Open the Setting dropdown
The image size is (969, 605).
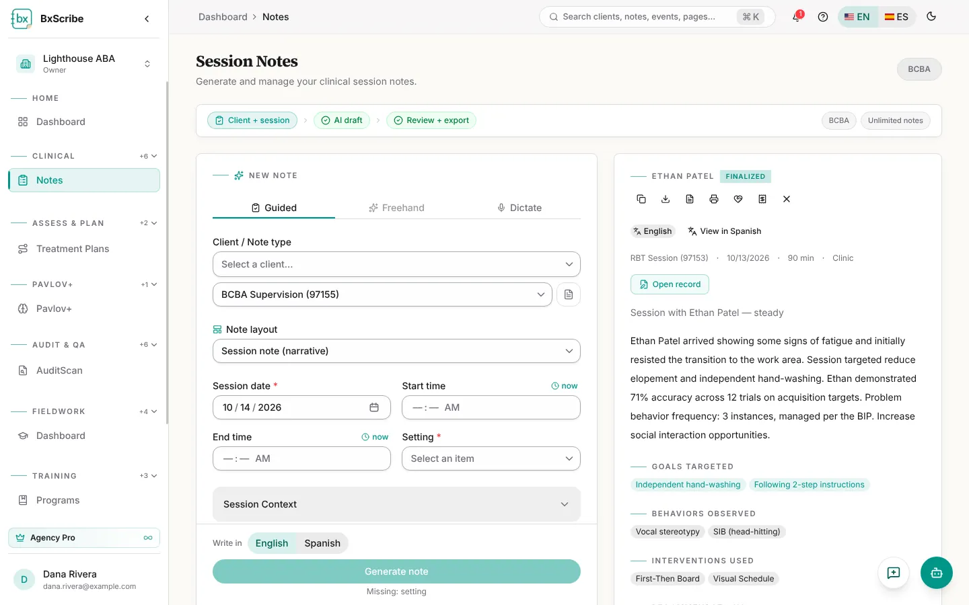point(491,458)
